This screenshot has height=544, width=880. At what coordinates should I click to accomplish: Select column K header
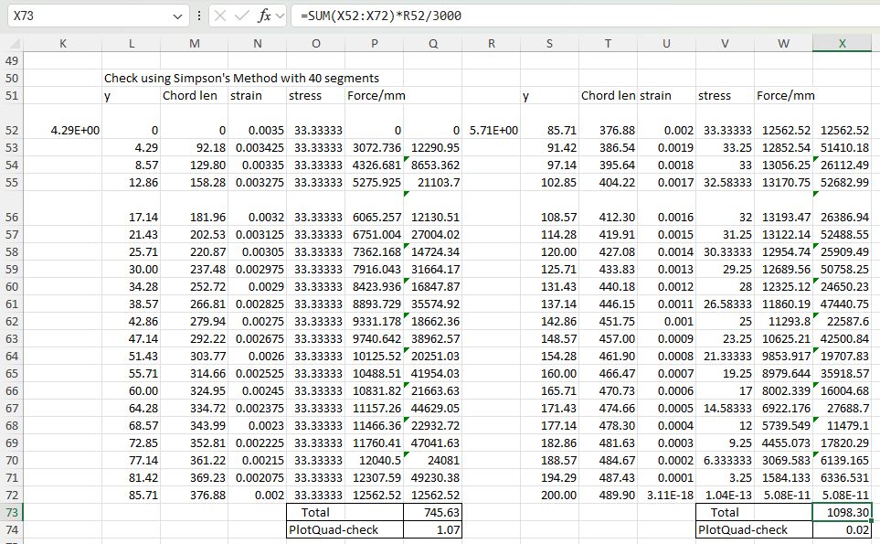(62, 43)
